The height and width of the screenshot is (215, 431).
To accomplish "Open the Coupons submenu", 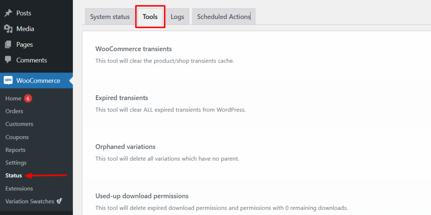I will [x=17, y=137].
